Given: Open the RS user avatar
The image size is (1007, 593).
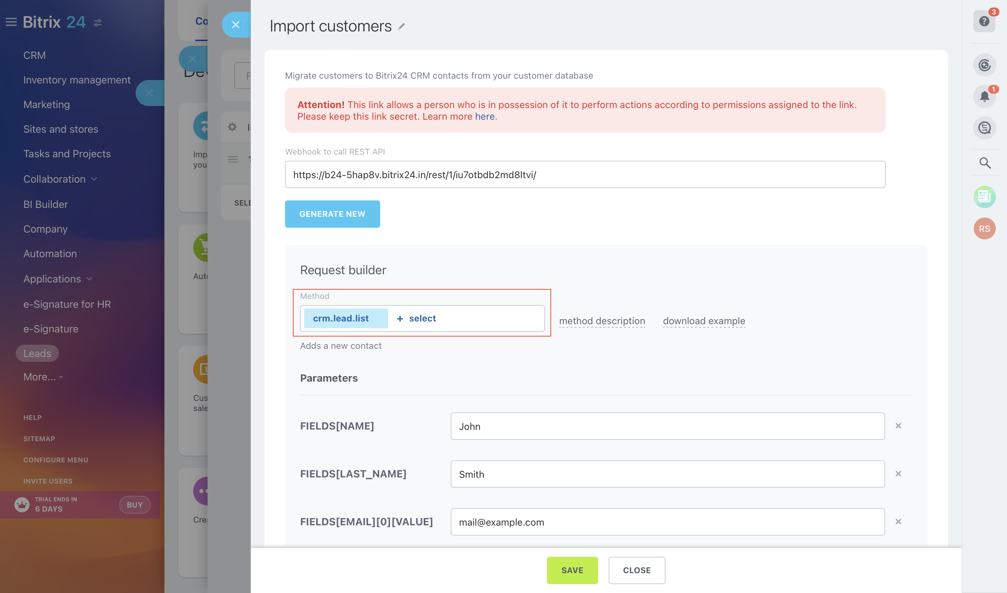Looking at the screenshot, I should [984, 228].
